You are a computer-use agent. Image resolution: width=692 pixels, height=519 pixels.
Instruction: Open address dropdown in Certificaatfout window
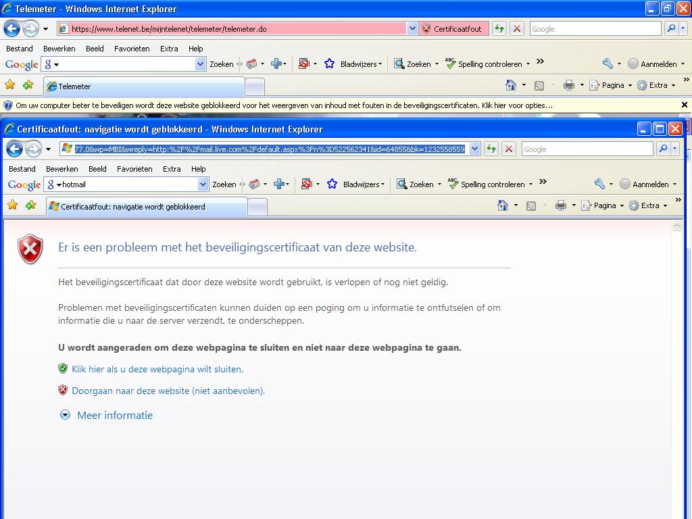click(474, 149)
